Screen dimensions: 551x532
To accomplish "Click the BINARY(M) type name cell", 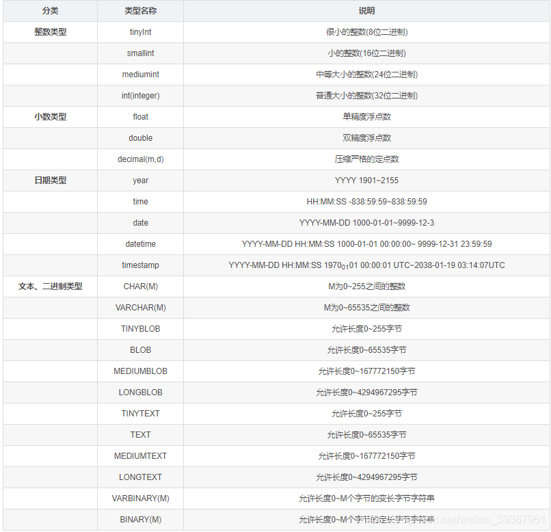I will point(141,520).
